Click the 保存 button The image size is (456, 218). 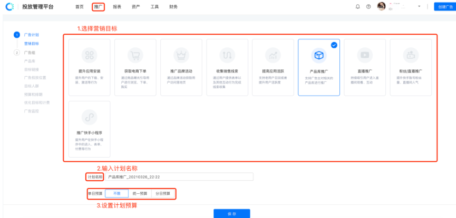coord(232,214)
